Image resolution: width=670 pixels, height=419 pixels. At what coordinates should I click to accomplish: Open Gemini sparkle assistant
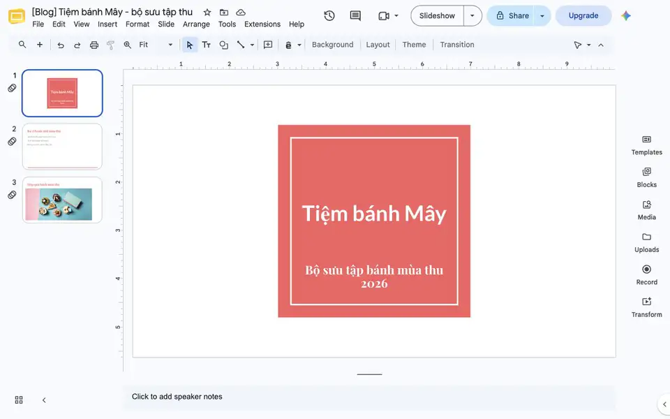click(626, 16)
